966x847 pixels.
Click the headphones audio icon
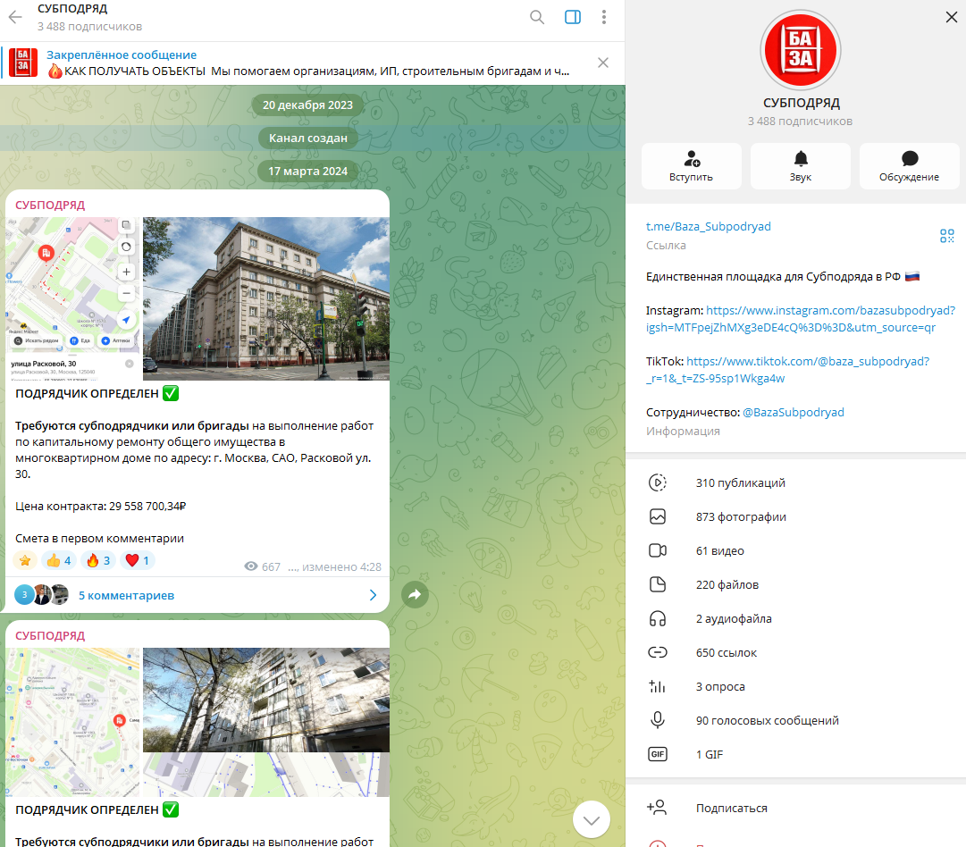pyautogui.click(x=658, y=618)
